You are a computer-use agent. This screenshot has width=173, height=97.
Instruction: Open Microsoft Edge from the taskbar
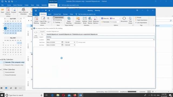tap(52, 95)
